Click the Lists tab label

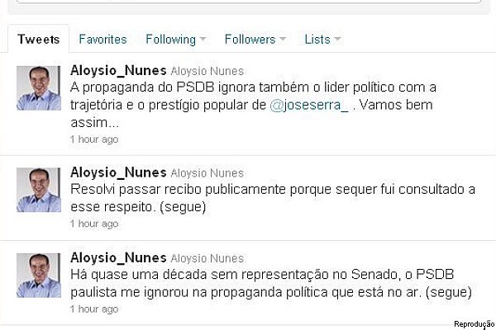[x=317, y=39]
